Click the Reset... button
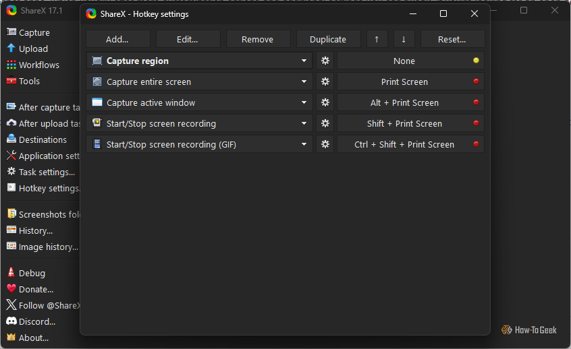571x349 pixels. pyautogui.click(x=452, y=39)
